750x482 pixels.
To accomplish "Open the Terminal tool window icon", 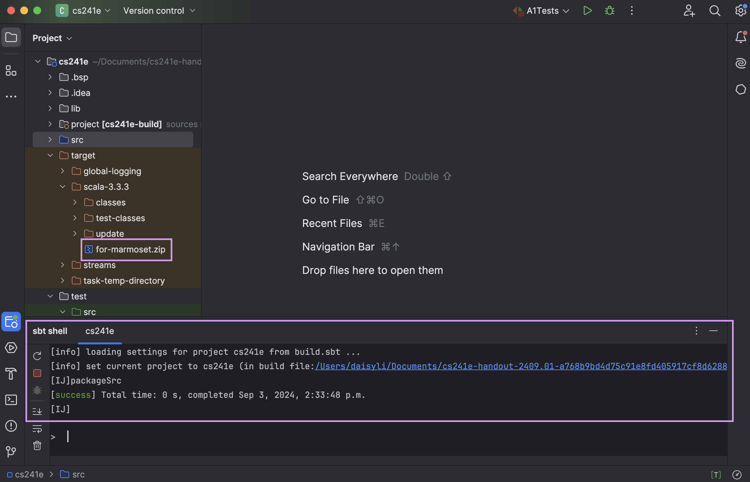I will 11,400.
